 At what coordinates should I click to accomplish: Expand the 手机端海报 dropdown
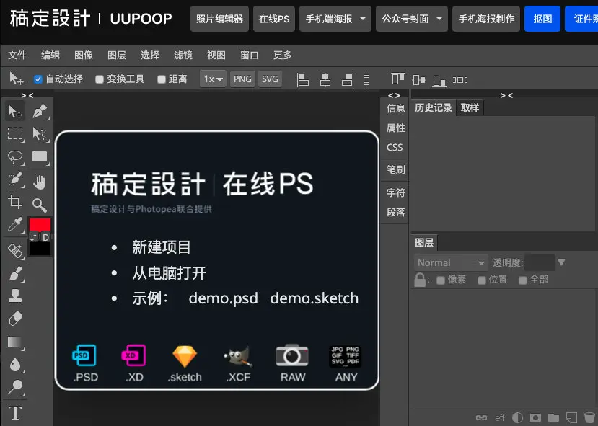click(363, 19)
